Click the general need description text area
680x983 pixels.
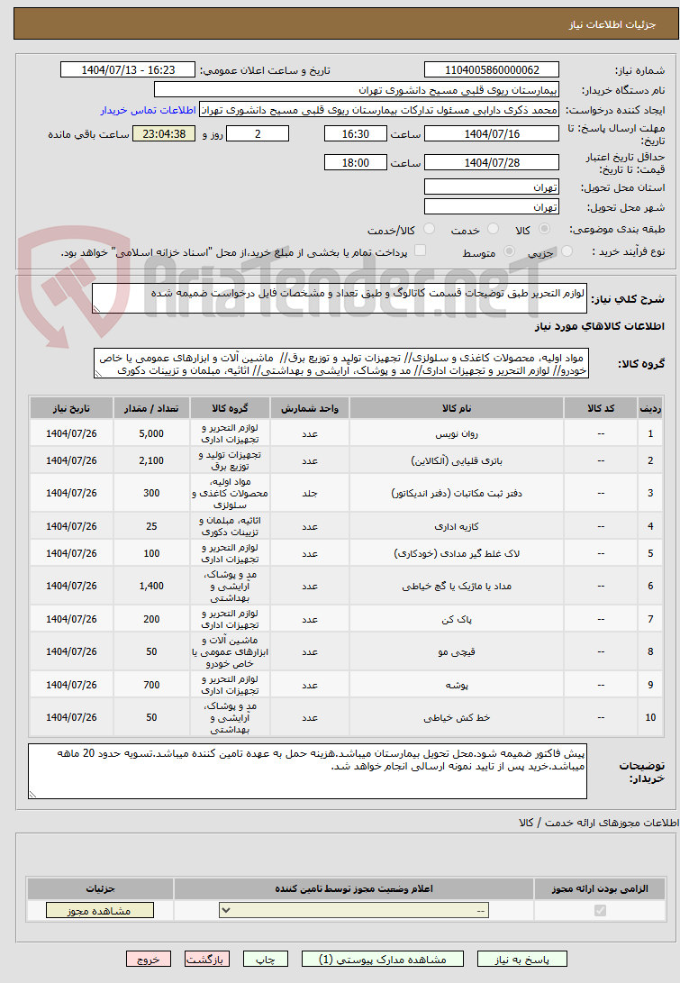[x=340, y=298]
